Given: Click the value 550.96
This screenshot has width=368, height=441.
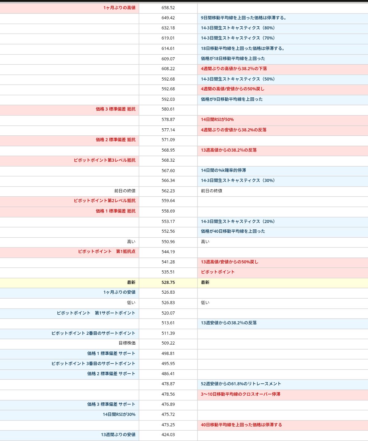Looking at the screenshot, I should point(168,242).
